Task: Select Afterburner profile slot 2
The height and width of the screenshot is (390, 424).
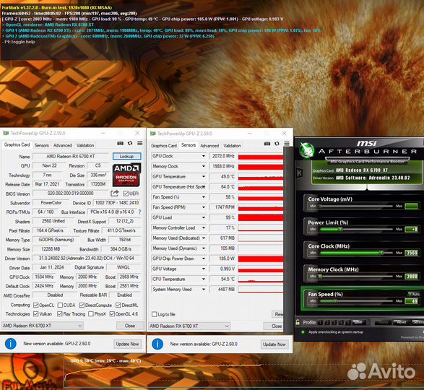Action: 327,322
